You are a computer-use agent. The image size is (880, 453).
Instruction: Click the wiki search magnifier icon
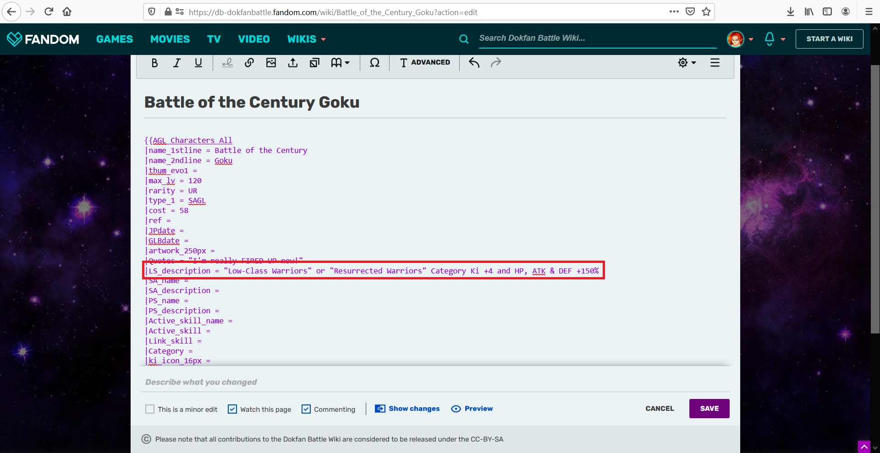(464, 39)
